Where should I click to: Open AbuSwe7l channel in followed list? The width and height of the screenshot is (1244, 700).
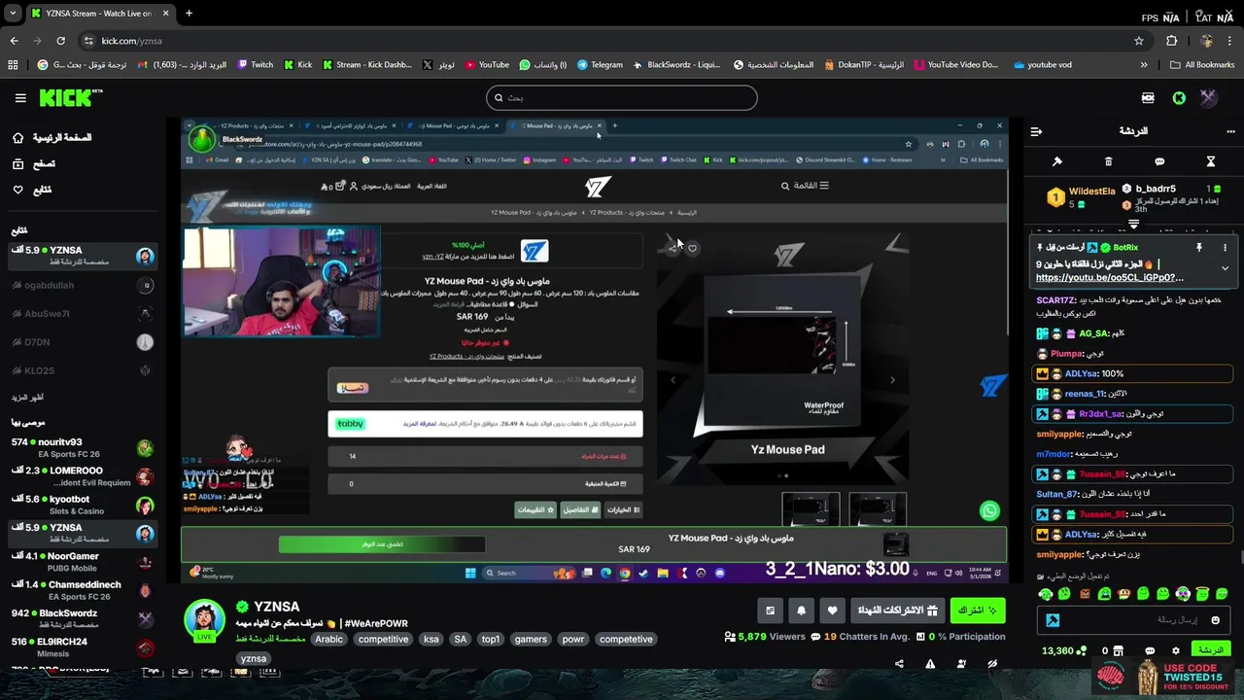tap(82, 314)
